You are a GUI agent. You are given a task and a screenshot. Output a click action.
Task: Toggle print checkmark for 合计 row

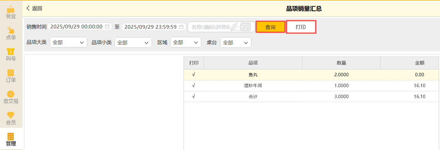[x=194, y=97]
